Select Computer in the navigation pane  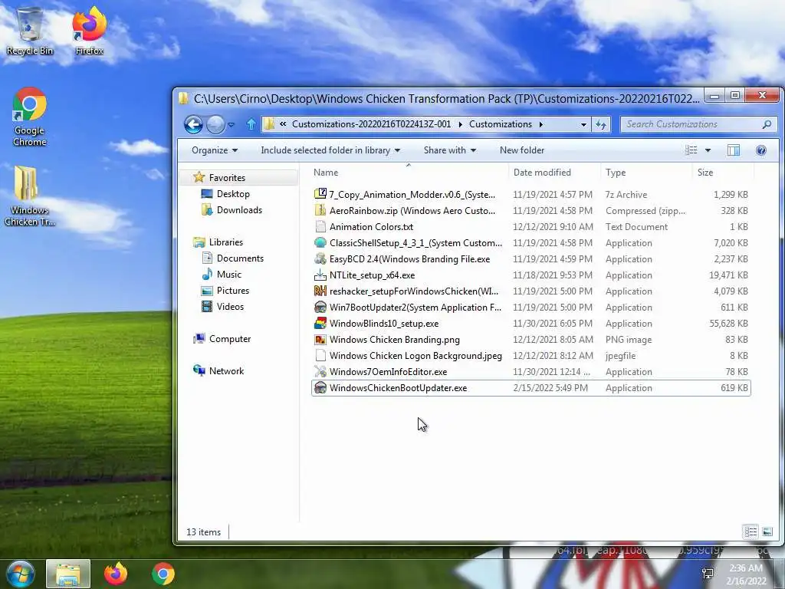(230, 339)
